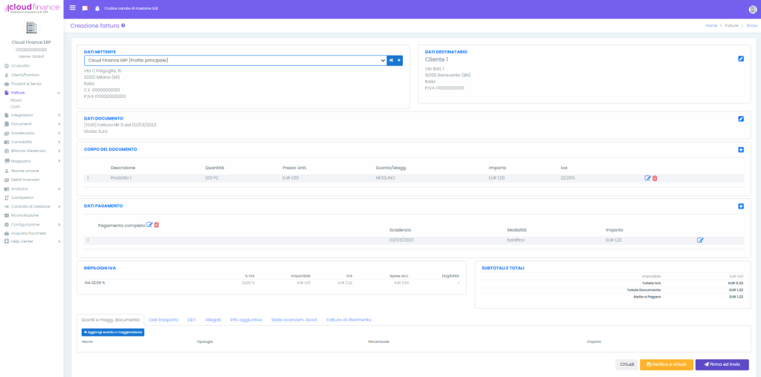Click the IVA 22,00 % summary row label
Image resolution: width=761 pixels, height=377 pixels.
(x=94, y=283)
